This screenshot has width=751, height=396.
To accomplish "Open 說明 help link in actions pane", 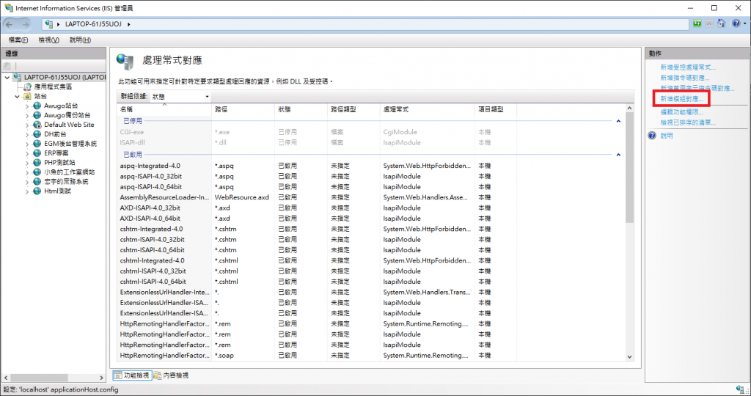I will (x=667, y=136).
